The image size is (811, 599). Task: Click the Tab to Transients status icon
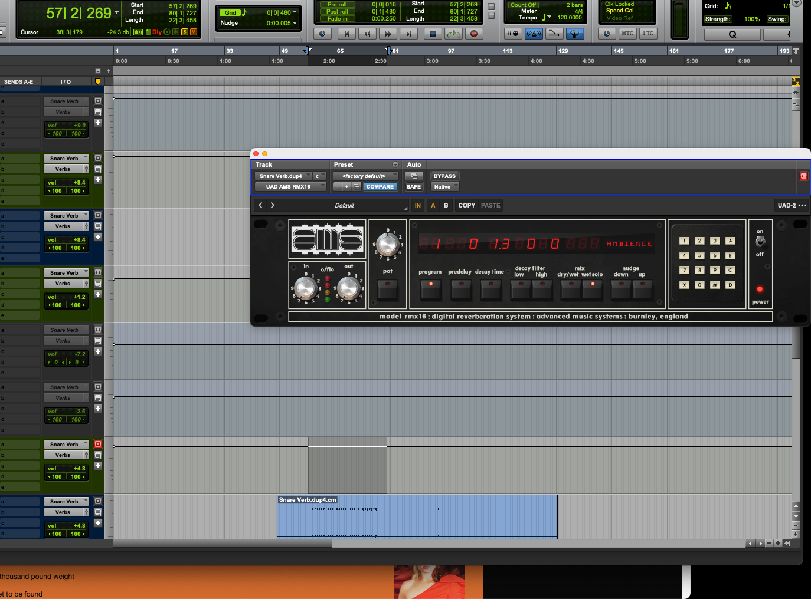click(x=138, y=32)
